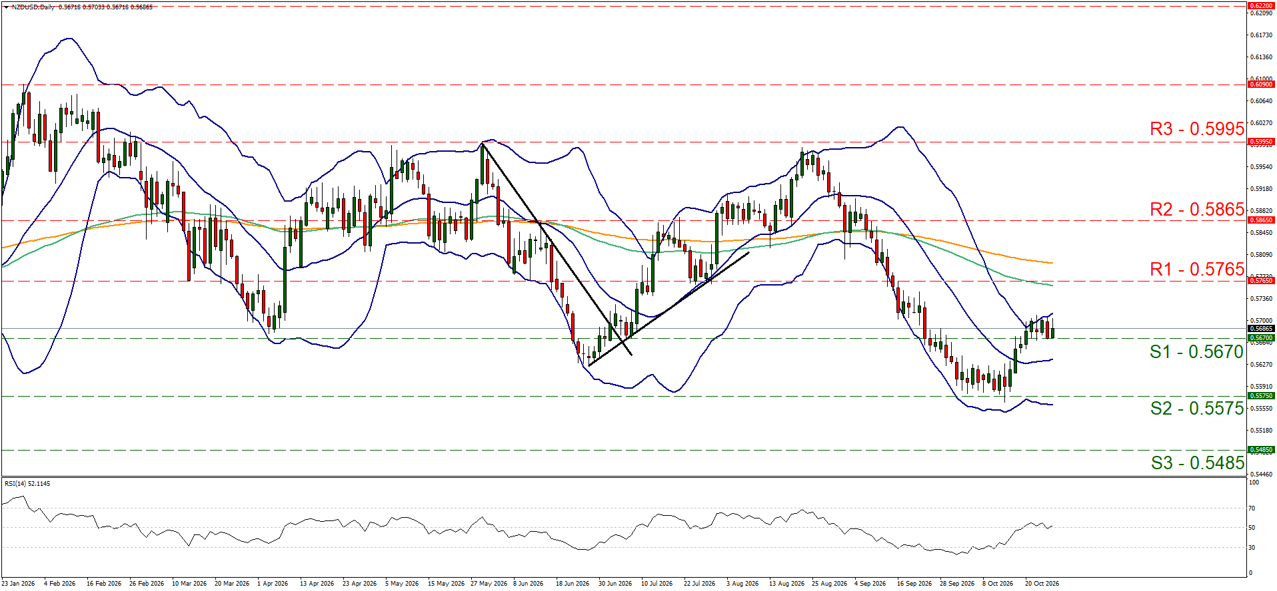
Task: Click the 0.5485 green price tag on axis
Action: 1261,450
